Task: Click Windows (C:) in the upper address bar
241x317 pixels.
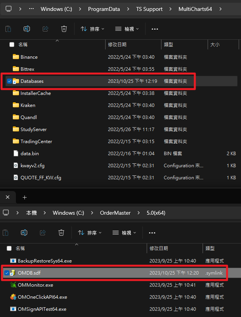Action: 56,9
